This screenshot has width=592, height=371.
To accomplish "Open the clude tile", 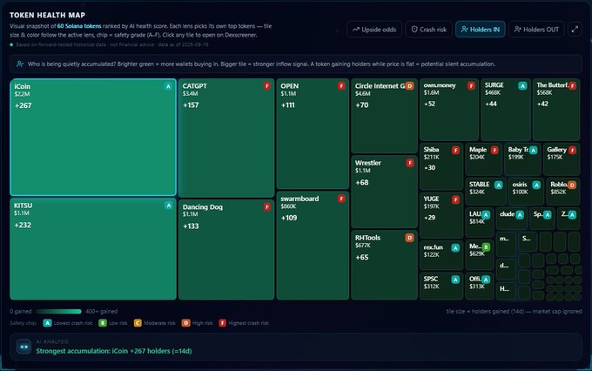I will 512,219.
